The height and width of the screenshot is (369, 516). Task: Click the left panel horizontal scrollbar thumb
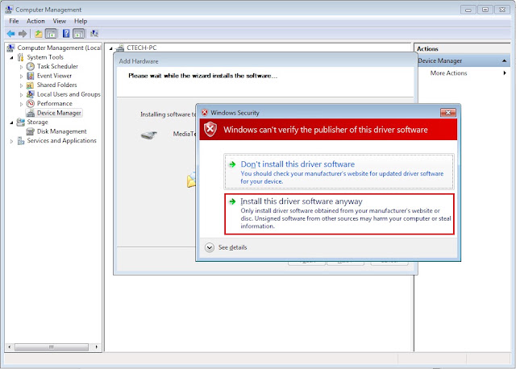(52, 347)
